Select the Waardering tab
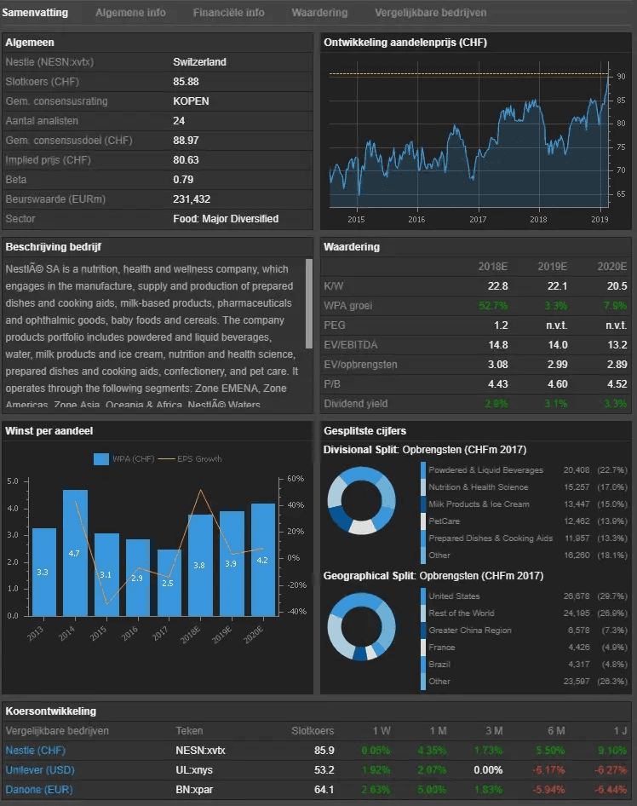Screen dimensions: 637x806 point(319,13)
